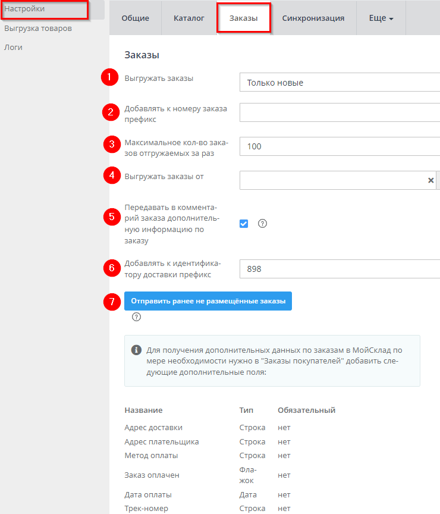The height and width of the screenshot is (514, 440).
Task: Clear the 'Выгружать заказы от' date field
Action: 431,180
